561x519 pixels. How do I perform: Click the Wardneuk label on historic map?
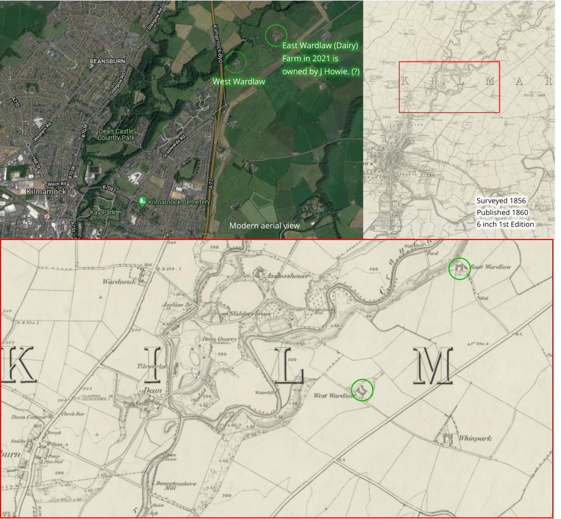(x=118, y=282)
